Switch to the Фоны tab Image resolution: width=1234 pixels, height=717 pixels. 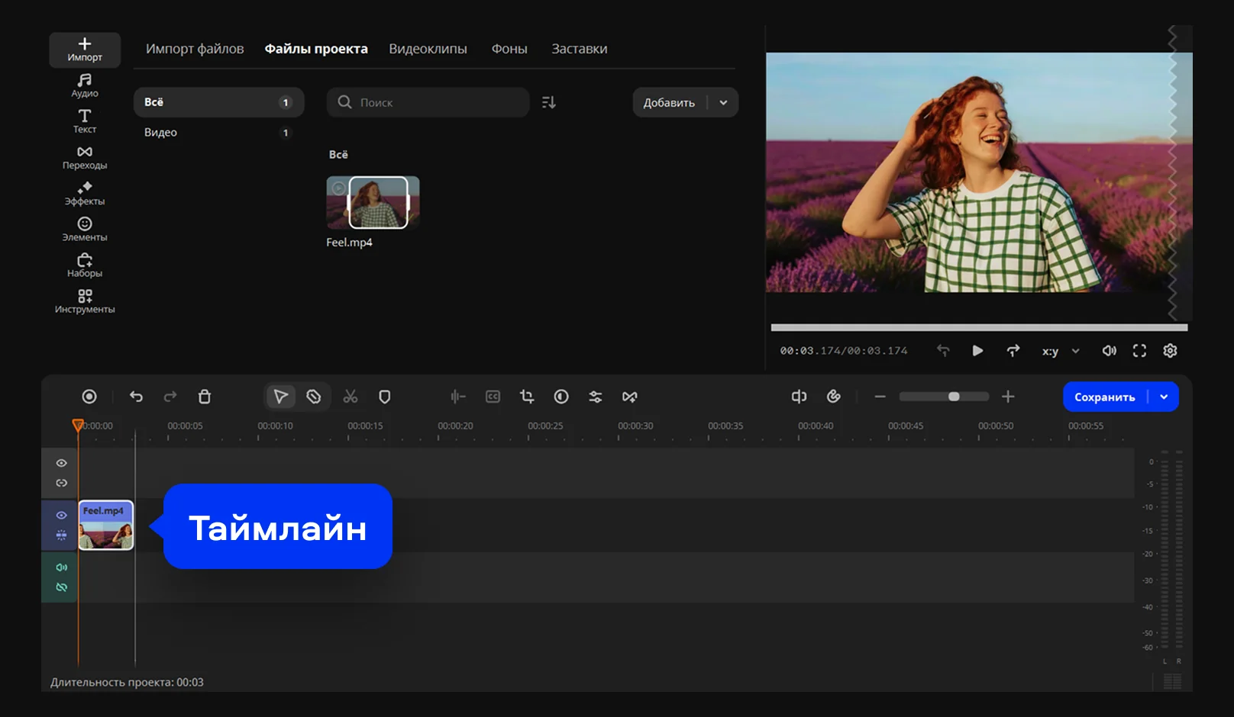pyautogui.click(x=509, y=49)
